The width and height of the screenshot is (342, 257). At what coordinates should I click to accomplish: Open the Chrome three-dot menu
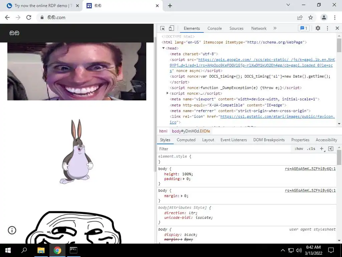coord(335,17)
